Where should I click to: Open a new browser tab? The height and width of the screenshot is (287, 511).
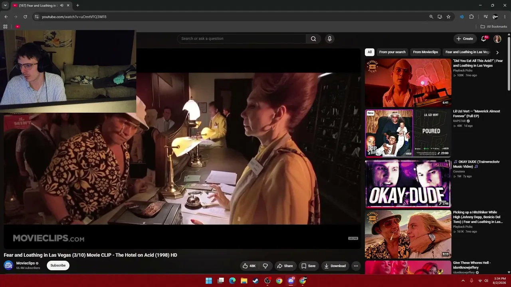pos(77,6)
